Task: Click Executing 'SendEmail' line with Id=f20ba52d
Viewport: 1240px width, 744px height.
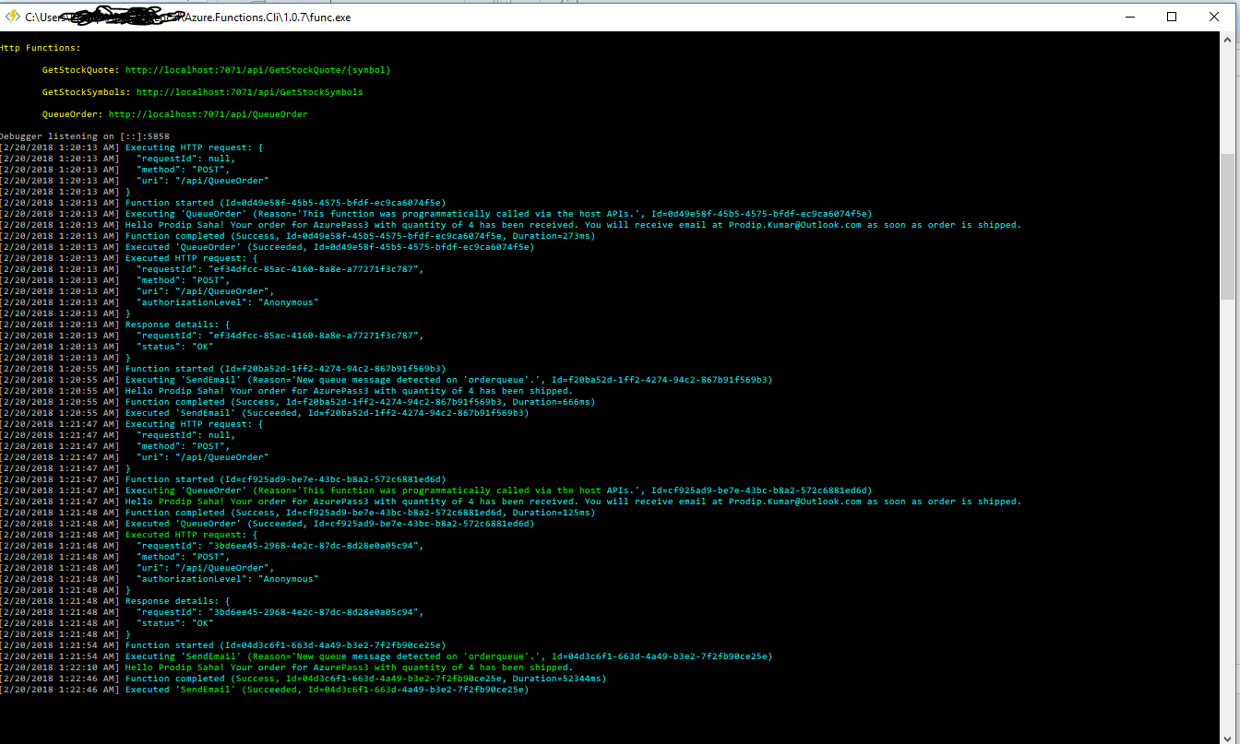Action: pos(387,380)
